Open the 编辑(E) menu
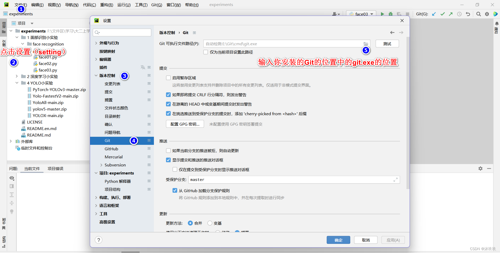 coord(37,5)
